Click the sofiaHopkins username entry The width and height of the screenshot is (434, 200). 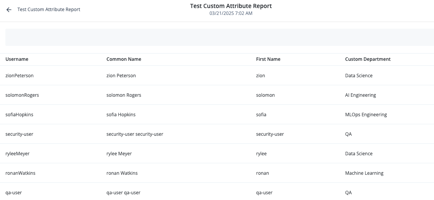tap(19, 115)
